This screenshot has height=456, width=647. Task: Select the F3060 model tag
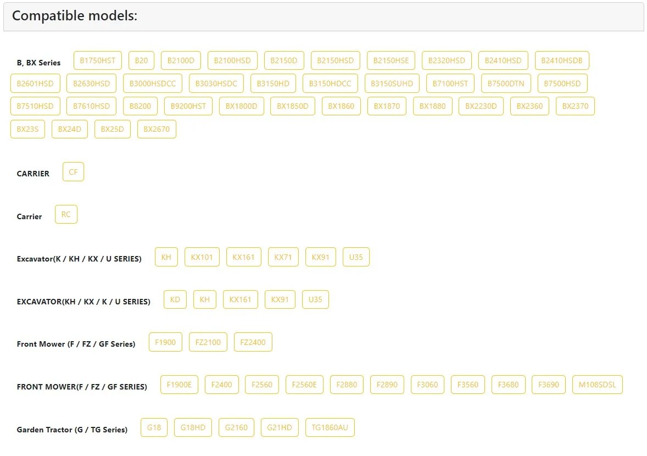pos(427,385)
